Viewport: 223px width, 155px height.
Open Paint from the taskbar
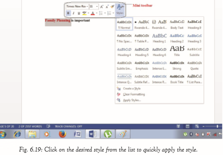click(x=123, y=134)
